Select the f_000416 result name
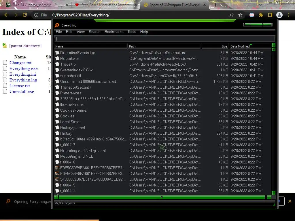The image size is (295, 221). tap(67, 162)
